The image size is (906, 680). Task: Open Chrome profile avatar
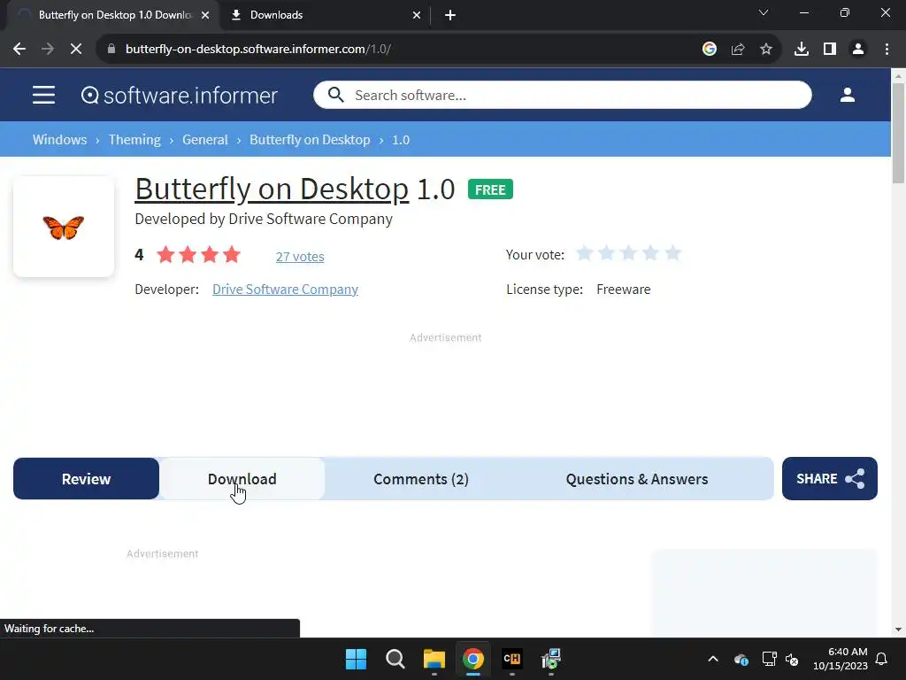(x=858, y=50)
